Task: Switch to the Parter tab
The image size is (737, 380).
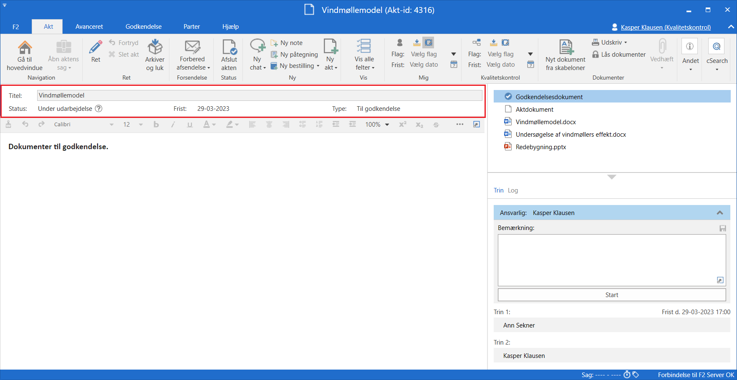Action: (x=192, y=27)
